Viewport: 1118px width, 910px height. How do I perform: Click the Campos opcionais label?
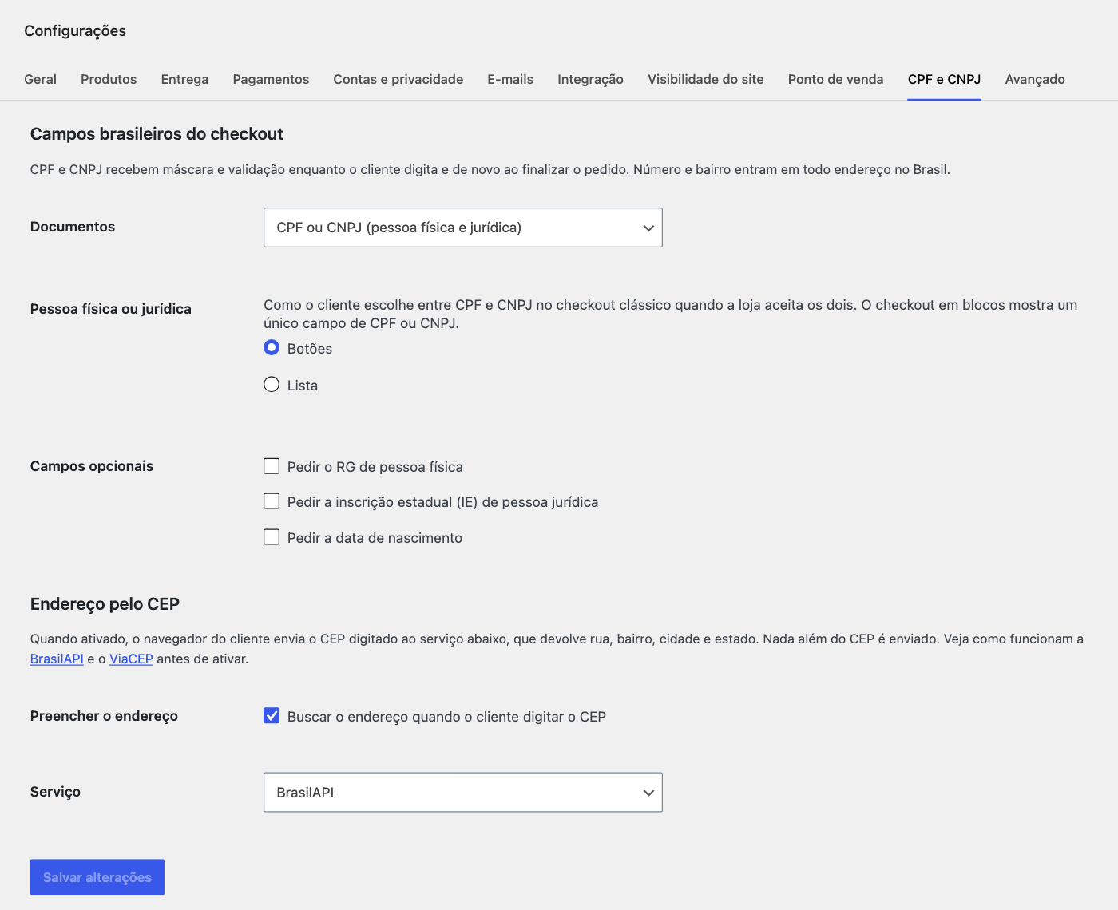(x=92, y=466)
